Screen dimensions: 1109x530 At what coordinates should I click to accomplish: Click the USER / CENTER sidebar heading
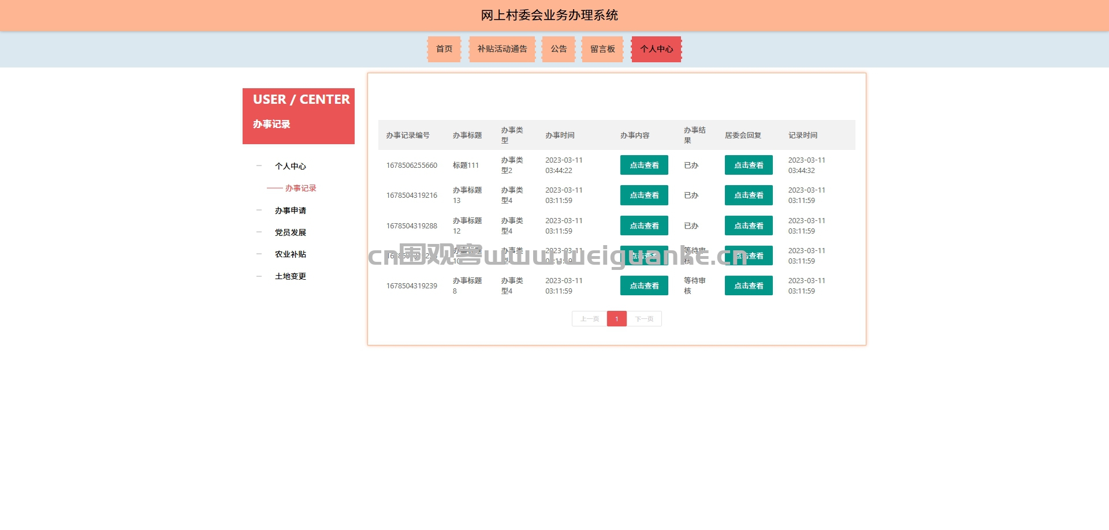pos(301,100)
